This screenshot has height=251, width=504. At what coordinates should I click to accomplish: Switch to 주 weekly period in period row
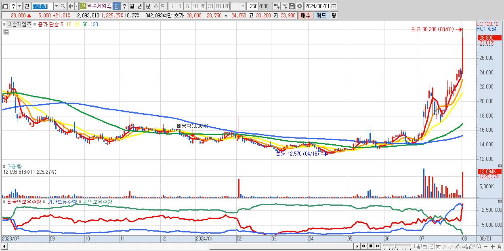pyautogui.click(x=124, y=6)
